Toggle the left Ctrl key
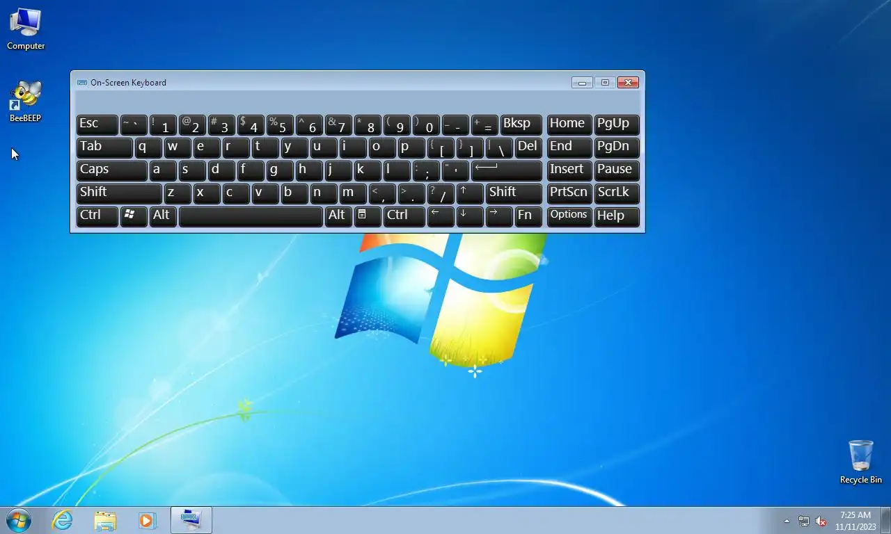The image size is (891, 534). 97,216
